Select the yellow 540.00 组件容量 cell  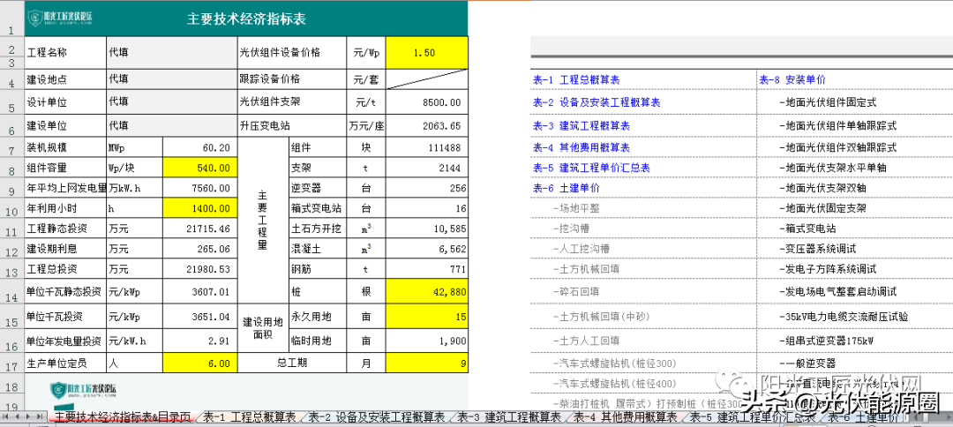[199, 169]
